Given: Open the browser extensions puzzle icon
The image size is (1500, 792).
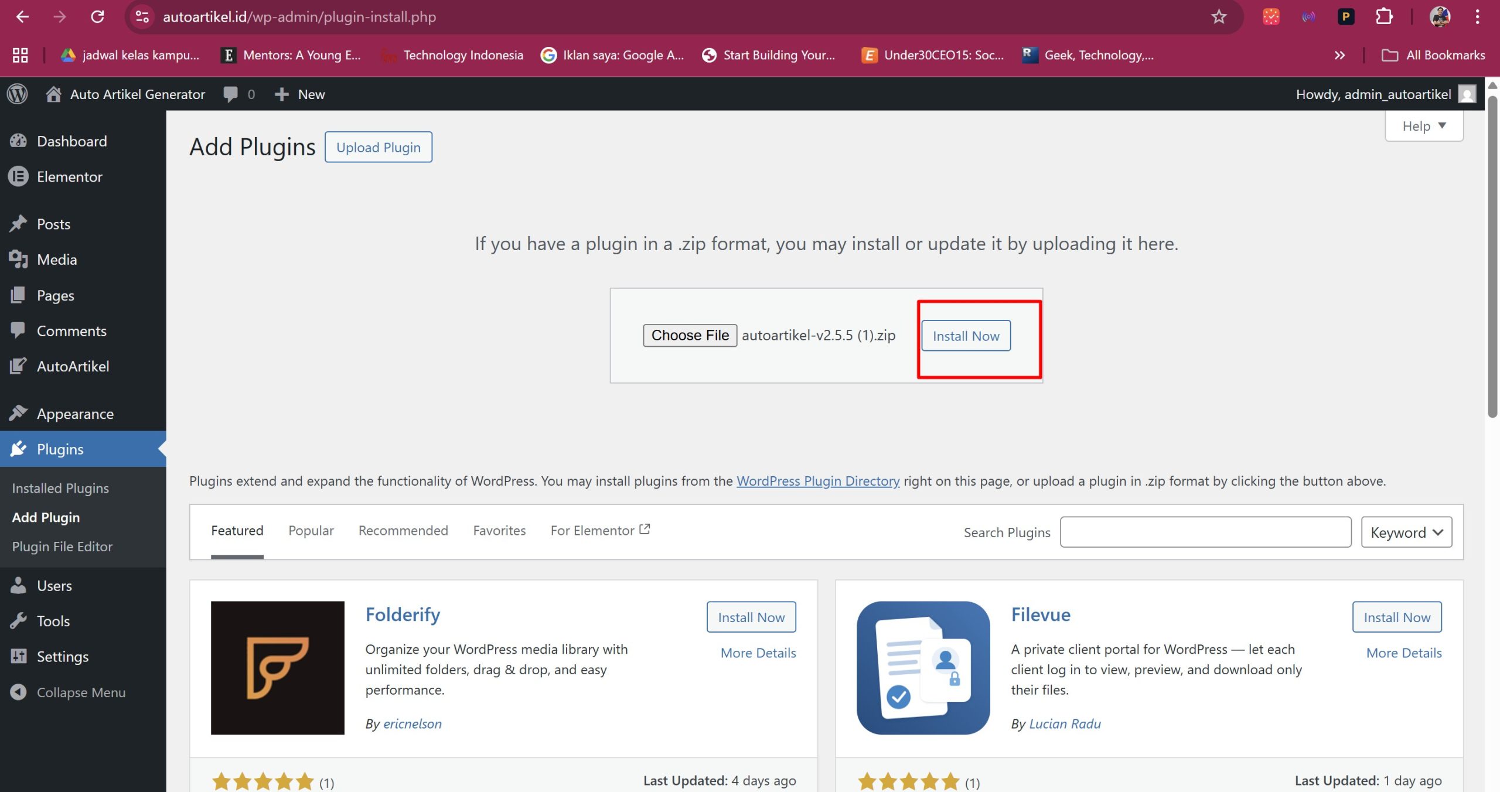Looking at the screenshot, I should click(1383, 17).
